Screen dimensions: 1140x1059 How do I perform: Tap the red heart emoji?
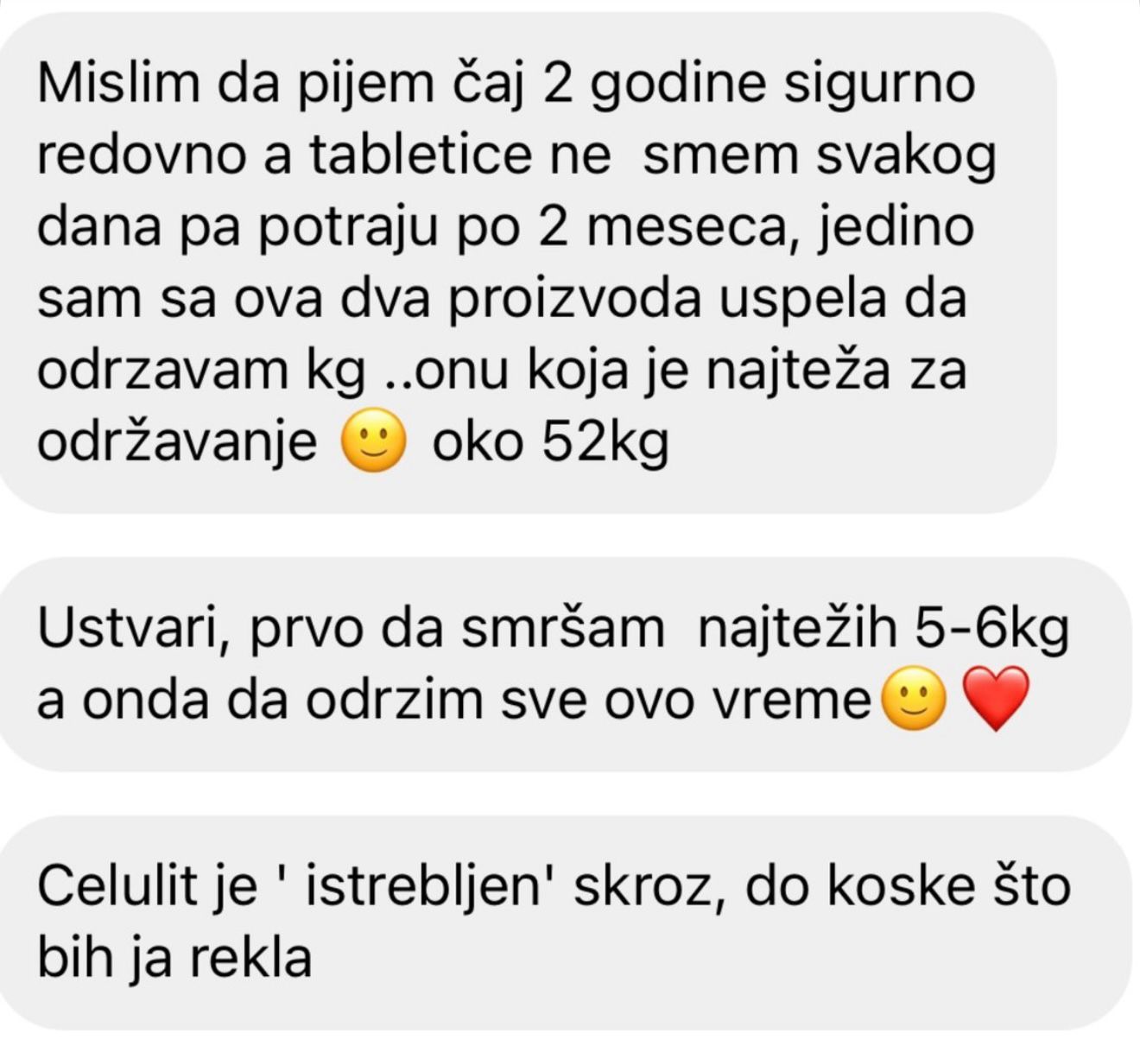pyautogui.click(x=996, y=699)
